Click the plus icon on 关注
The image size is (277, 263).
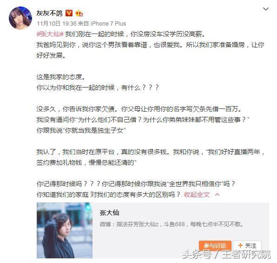(x=240, y=245)
